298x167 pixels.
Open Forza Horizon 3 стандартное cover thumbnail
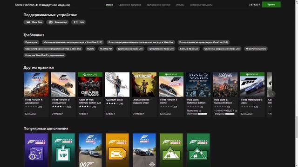point(63,84)
